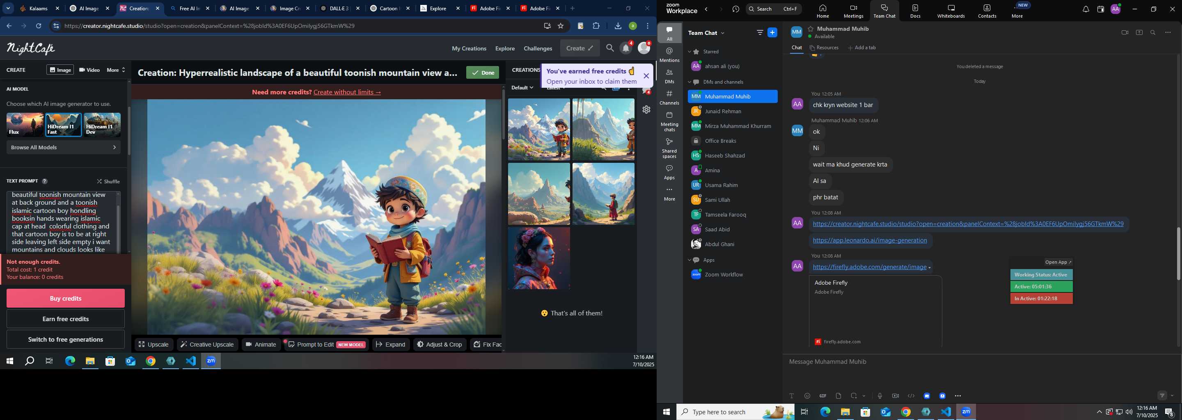Click the Zoom notifications bell

coord(1086,9)
